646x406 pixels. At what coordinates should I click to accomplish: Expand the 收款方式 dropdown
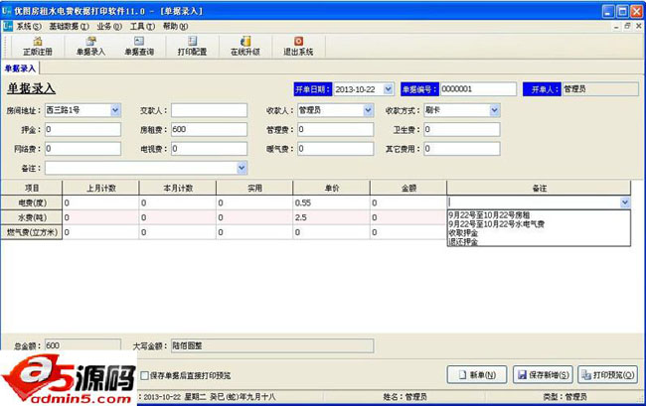(494, 110)
